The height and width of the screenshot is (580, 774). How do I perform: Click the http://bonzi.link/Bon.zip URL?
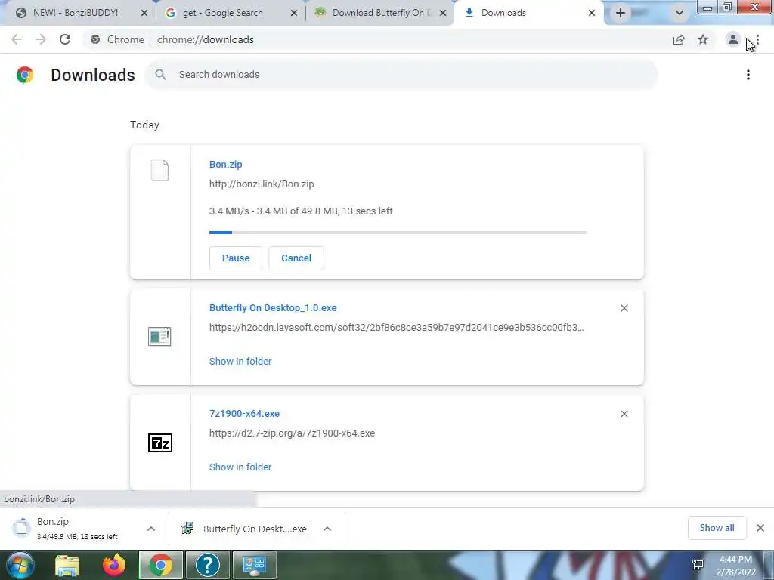coord(262,184)
